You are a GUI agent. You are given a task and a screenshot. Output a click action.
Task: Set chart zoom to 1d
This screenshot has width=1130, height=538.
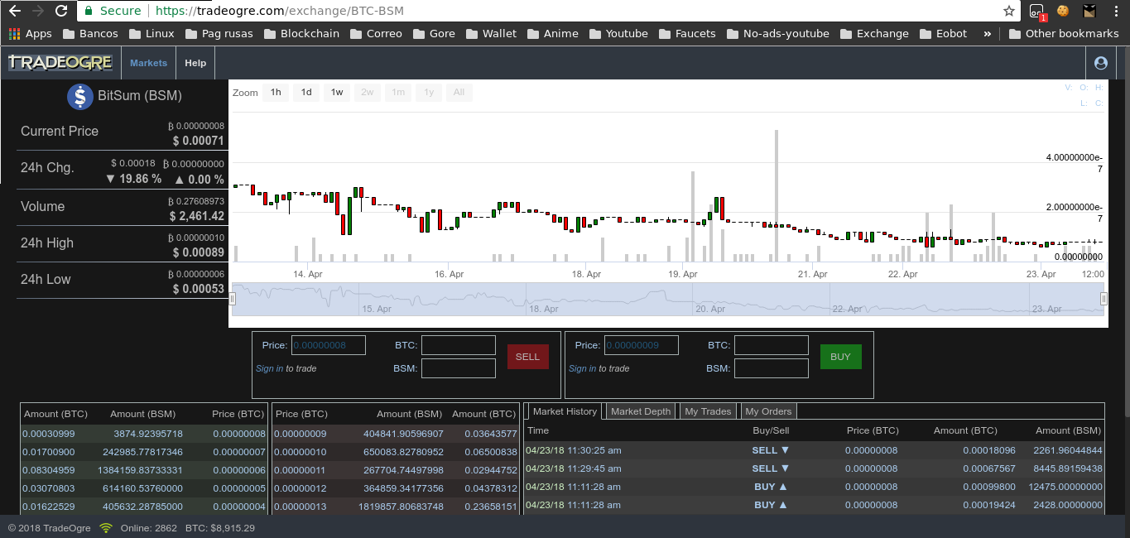306,92
